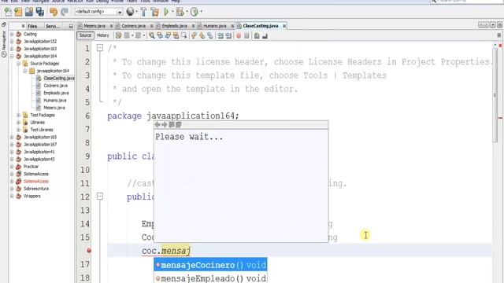The width and height of the screenshot is (504, 283).
Task: Select Cocinero.java in project tree
Action: pos(56,86)
